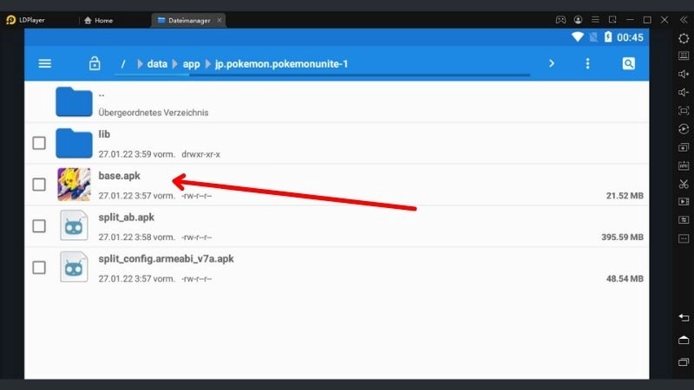Navigate to data breadcrumb folder
Screen dimensions: 694x390
coord(157,64)
